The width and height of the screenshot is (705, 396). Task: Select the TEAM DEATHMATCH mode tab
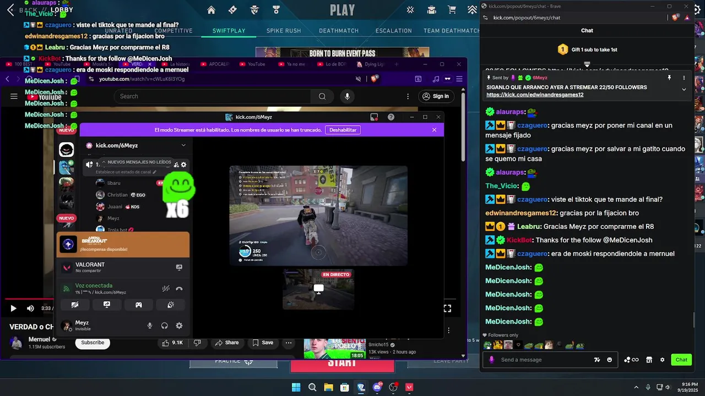[x=451, y=31]
